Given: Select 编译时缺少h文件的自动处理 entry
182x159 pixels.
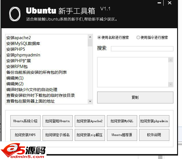Looking at the screenshot, I should coord(47,90).
